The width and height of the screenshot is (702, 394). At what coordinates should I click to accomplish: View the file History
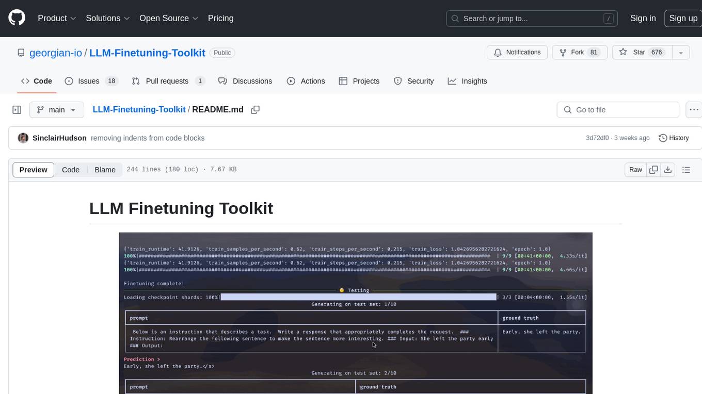(x=674, y=138)
